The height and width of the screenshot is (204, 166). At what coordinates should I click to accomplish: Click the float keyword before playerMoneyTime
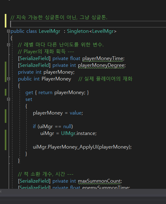pos(75,59)
